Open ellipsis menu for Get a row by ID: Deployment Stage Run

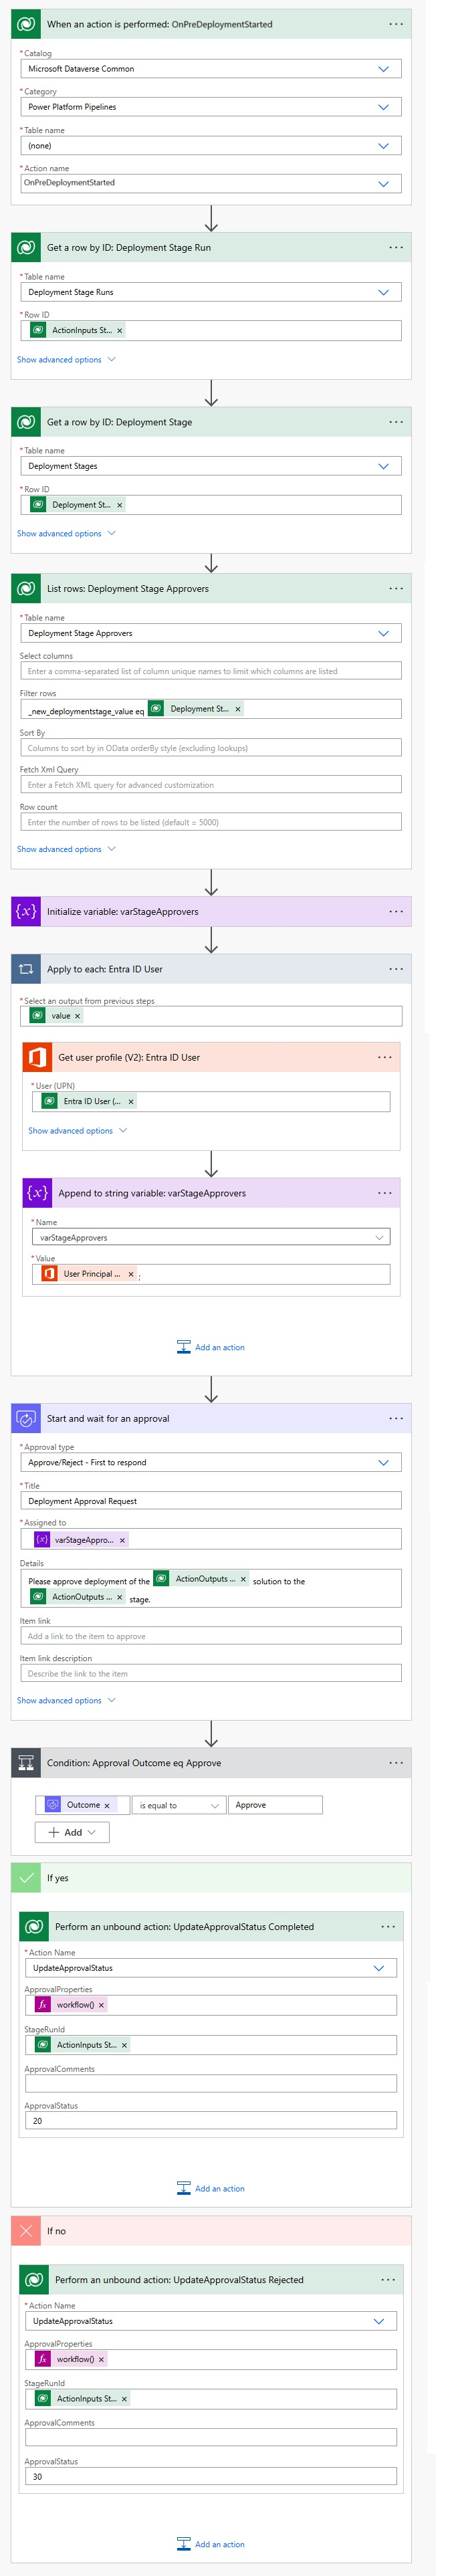point(396,247)
